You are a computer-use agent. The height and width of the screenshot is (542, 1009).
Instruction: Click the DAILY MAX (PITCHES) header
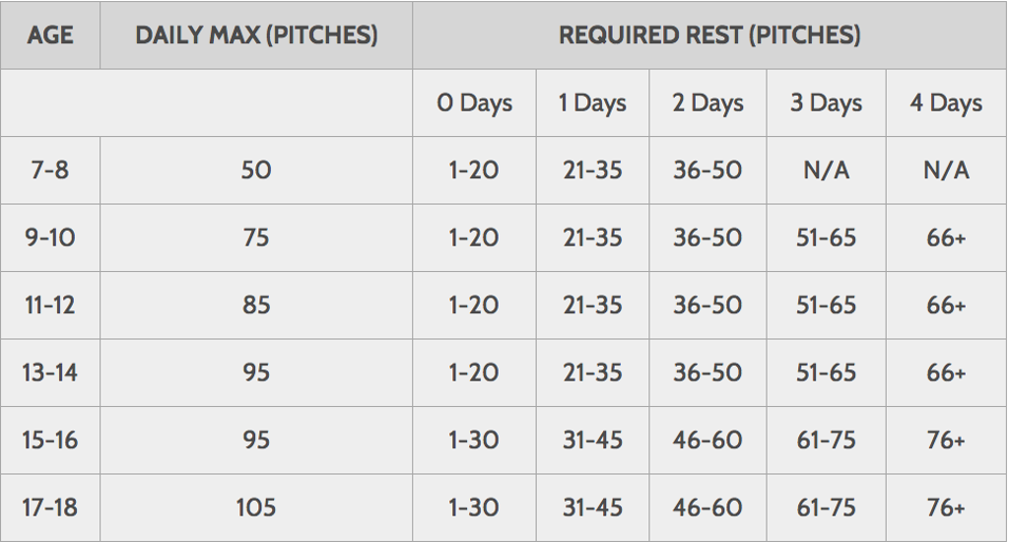[x=256, y=35]
